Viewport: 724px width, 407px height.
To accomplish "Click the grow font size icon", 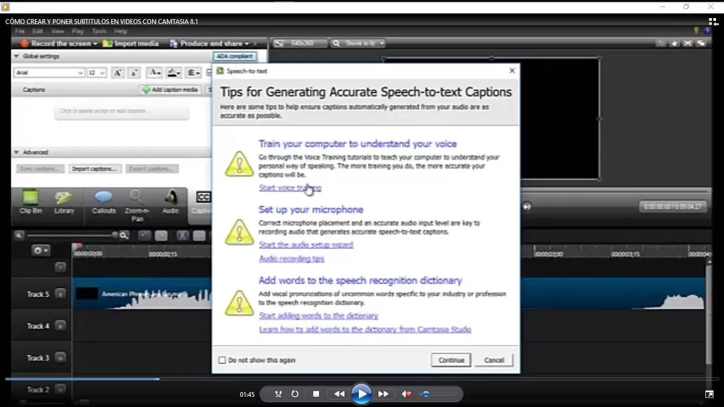I will (117, 73).
